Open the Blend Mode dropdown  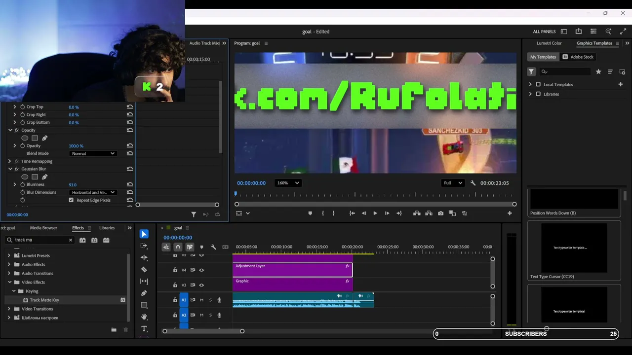pyautogui.click(x=93, y=154)
